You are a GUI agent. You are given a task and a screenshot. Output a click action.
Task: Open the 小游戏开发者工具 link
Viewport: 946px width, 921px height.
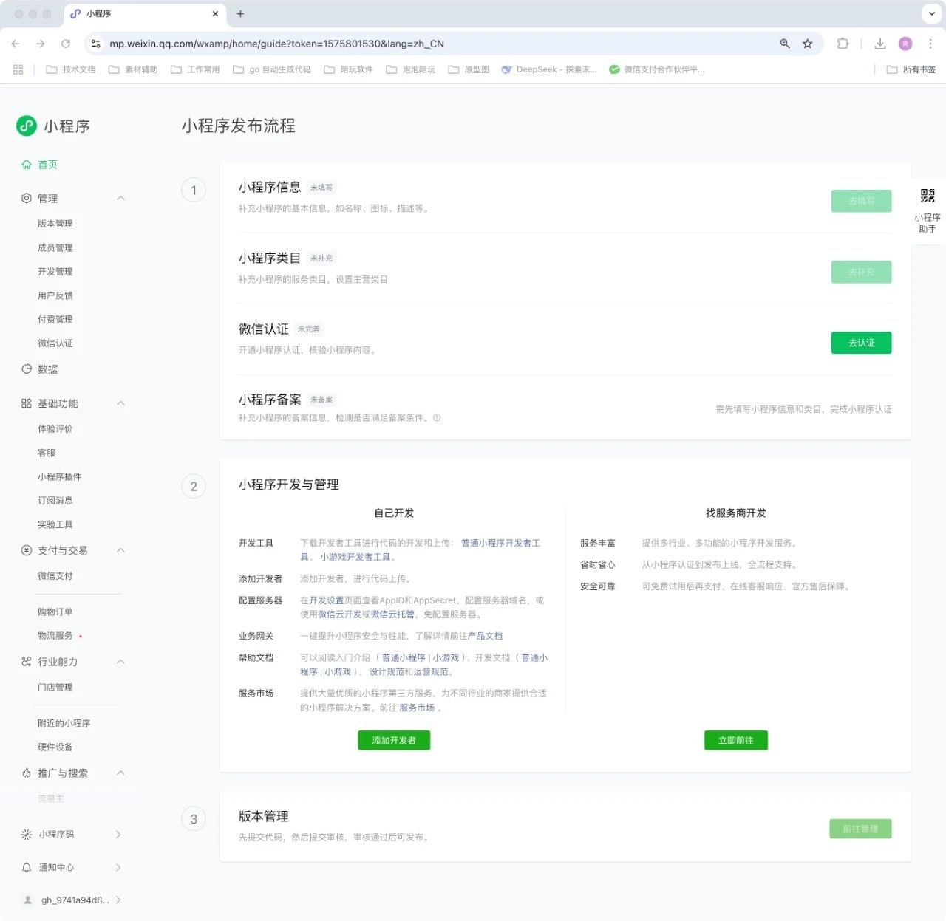355,558
